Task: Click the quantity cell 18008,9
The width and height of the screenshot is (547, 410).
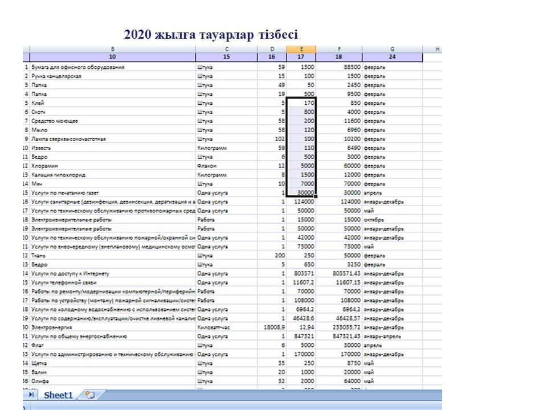Action: tap(272, 327)
